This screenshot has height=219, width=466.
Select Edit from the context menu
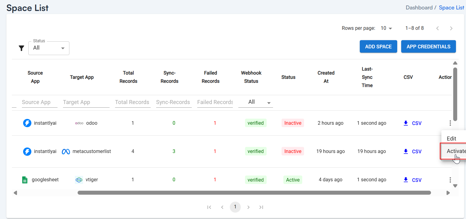[x=452, y=139]
